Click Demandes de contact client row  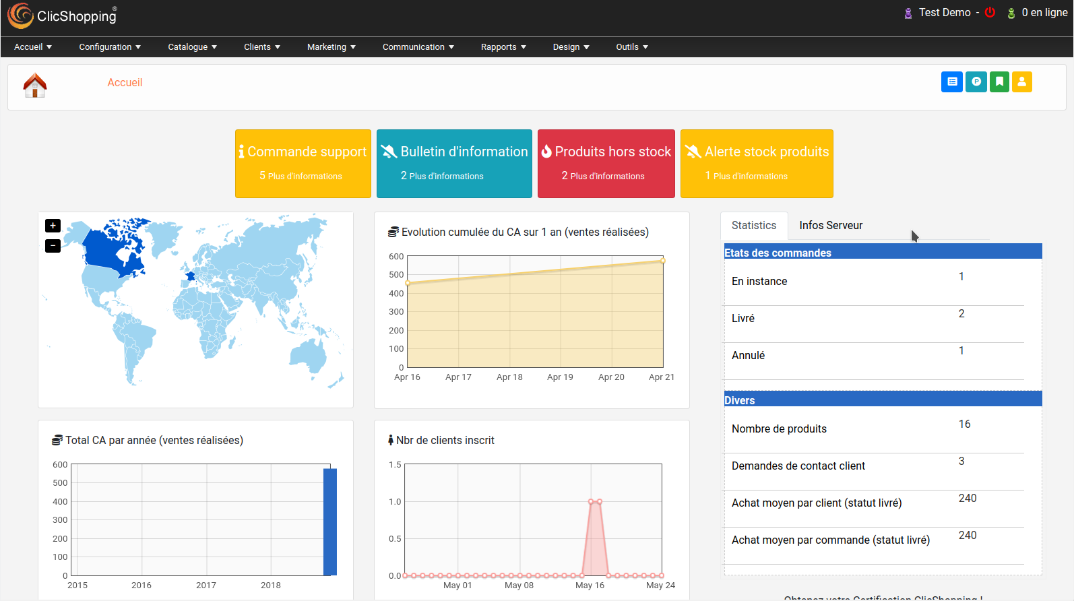(874, 472)
